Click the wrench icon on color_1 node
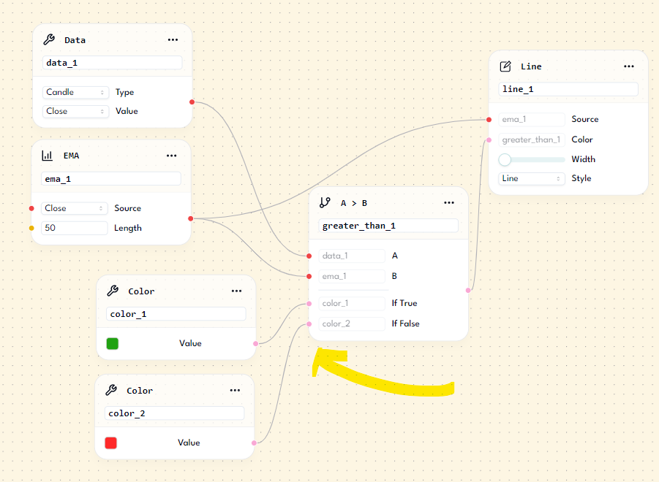659x482 pixels. [113, 291]
